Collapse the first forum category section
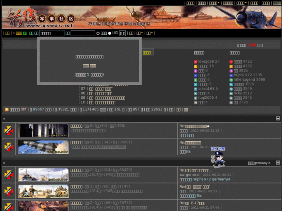The width and height of the screenshot is (282, 211). (x=278, y=118)
